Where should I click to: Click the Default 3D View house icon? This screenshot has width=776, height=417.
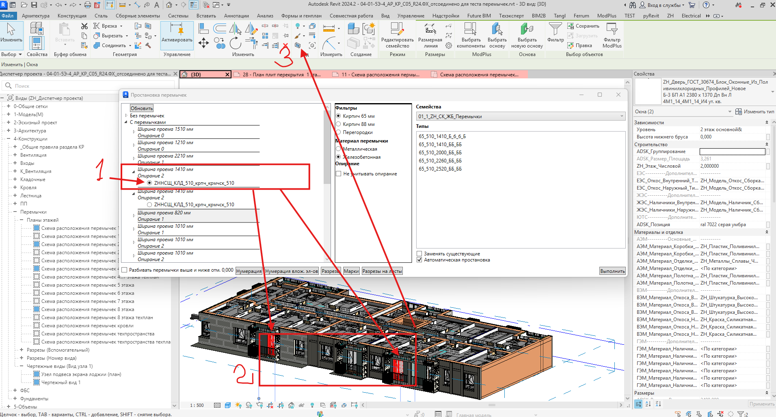169,5
